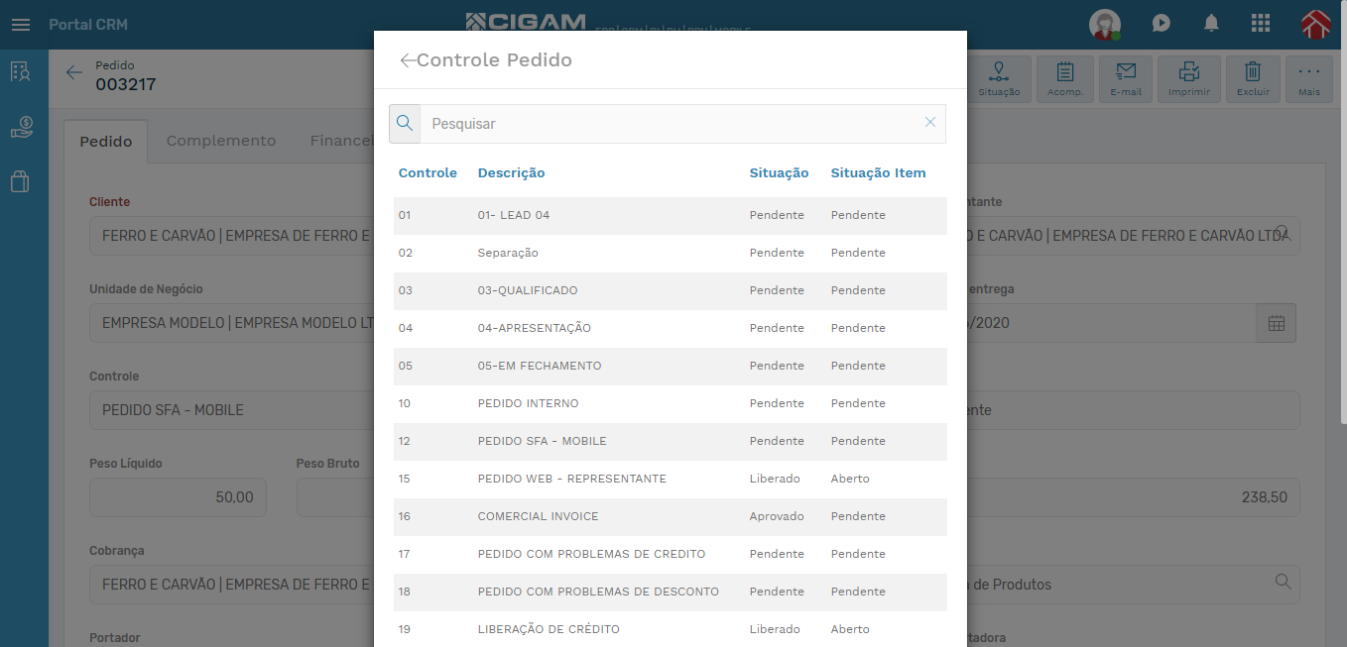The image size is (1347, 647).
Task: Click the Excluir trash button
Action: [x=1253, y=79]
